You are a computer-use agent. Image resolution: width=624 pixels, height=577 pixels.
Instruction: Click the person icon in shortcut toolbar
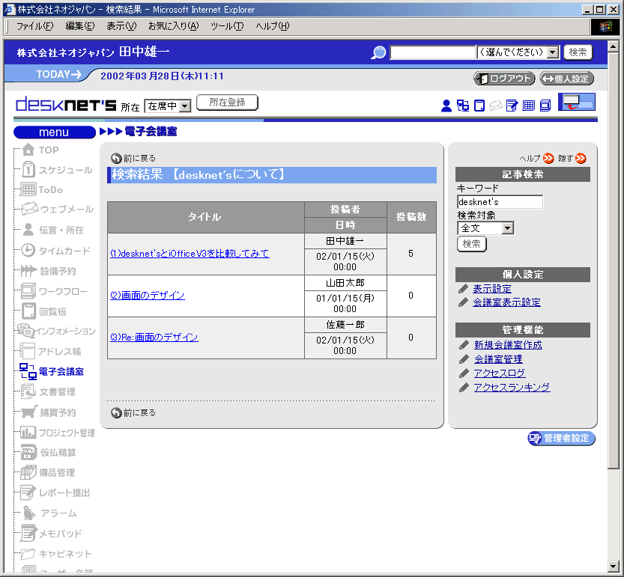446,106
